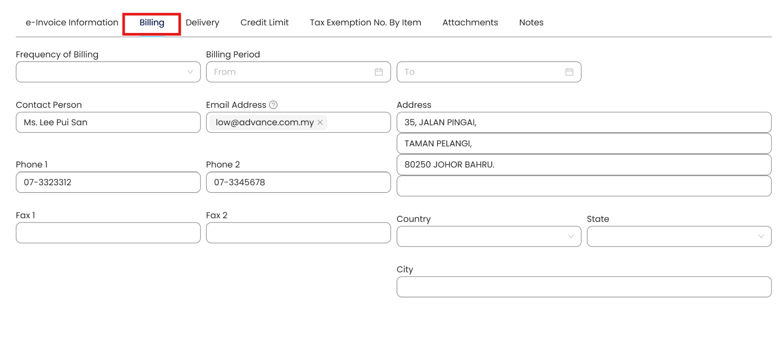Switch to the e-Invoice Information tab

click(x=72, y=23)
